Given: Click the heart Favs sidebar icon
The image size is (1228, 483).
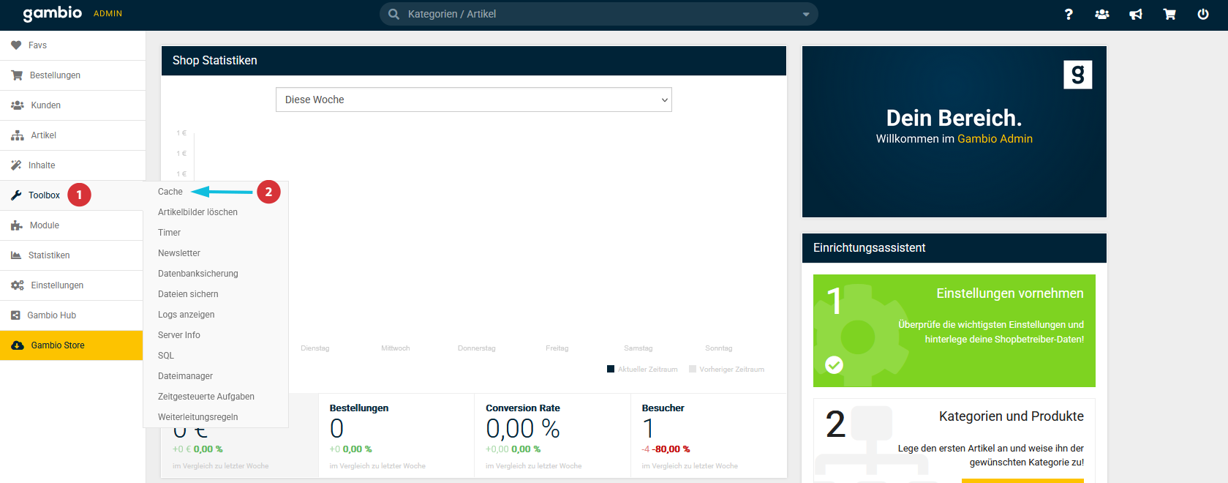Looking at the screenshot, I should click(x=16, y=45).
